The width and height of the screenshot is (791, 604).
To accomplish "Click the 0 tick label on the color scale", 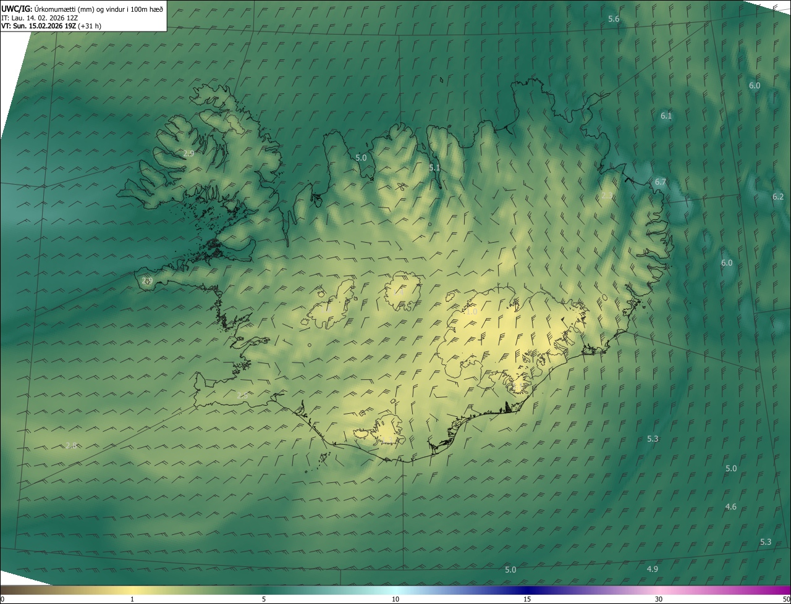I will (2, 599).
